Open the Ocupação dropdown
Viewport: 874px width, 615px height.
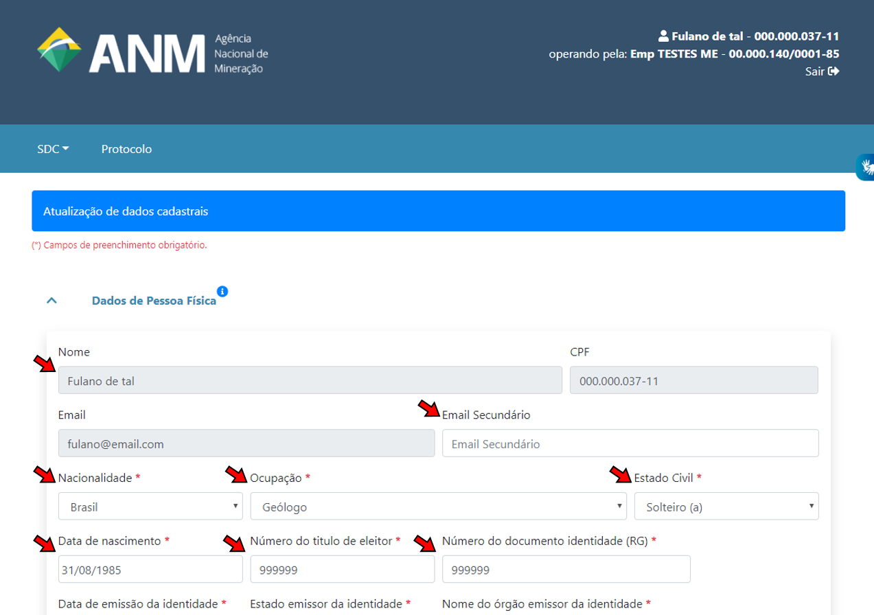pos(438,507)
